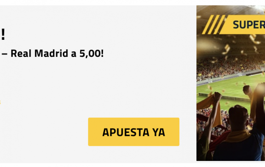The width and height of the screenshot is (265, 167).
Task: Click the fan's yellow neck scarf
Action: pyautogui.click(x=238, y=136)
